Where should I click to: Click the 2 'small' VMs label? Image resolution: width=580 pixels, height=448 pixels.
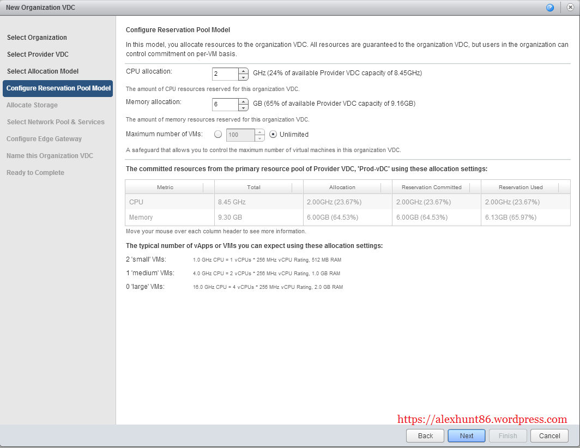click(x=146, y=259)
